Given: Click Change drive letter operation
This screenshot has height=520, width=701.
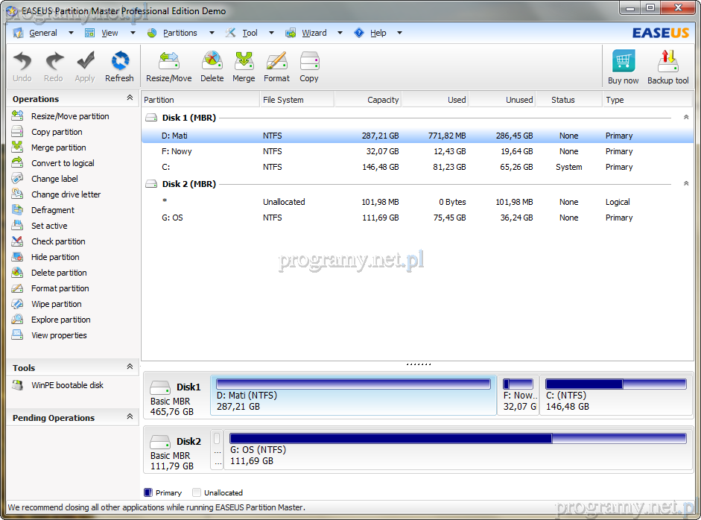Looking at the screenshot, I should (x=66, y=194).
